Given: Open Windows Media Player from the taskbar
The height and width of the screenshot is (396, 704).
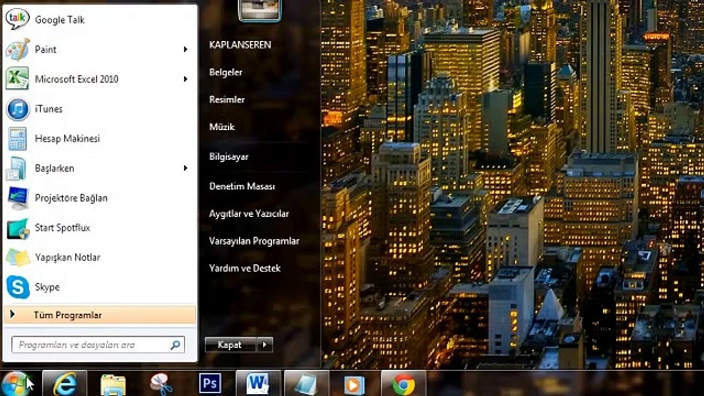Looking at the screenshot, I should point(355,383).
